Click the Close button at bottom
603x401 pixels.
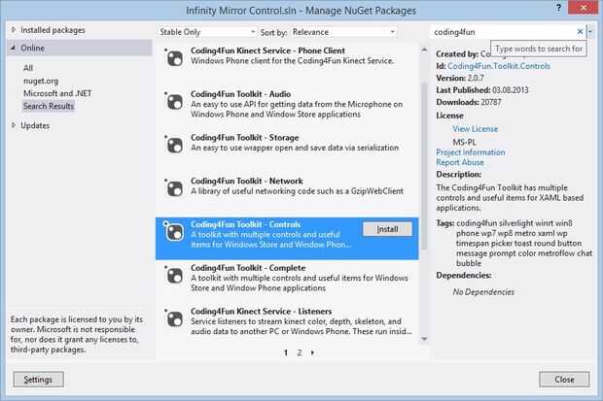click(x=564, y=380)
